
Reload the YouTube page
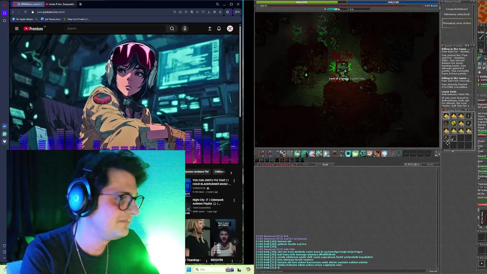(x=25, y=12)
